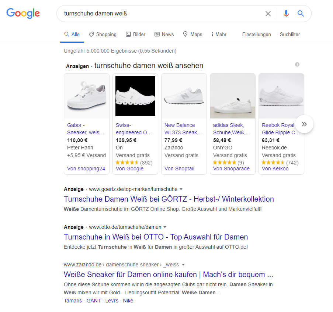
Task: Expand otto.de ad URL dropdown arrow
Action: (x=165, y=227)
